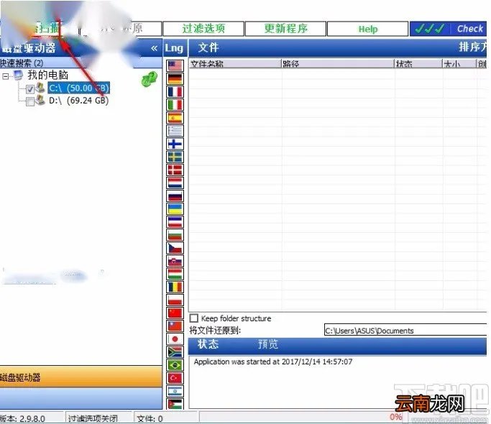Select the Spanish flag language

point(175,118)
